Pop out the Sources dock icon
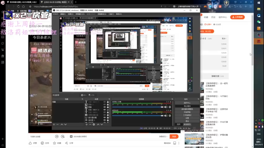 click(x=109, y=99)
